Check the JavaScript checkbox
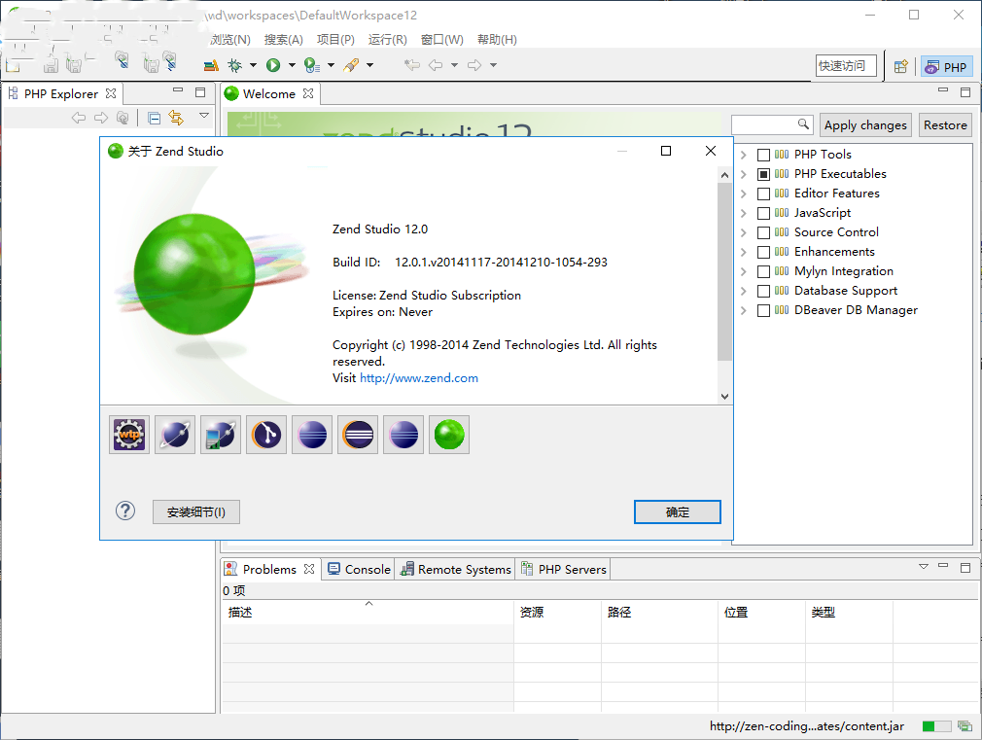Image resolution: width=982 pixels, height=740 pixels. 763,213
